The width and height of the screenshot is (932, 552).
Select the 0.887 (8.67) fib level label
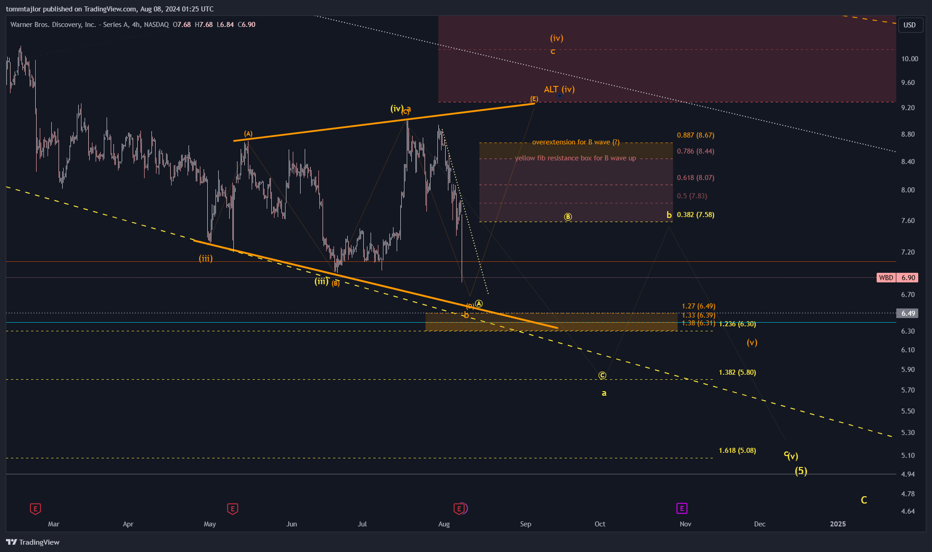coord(695,135)
